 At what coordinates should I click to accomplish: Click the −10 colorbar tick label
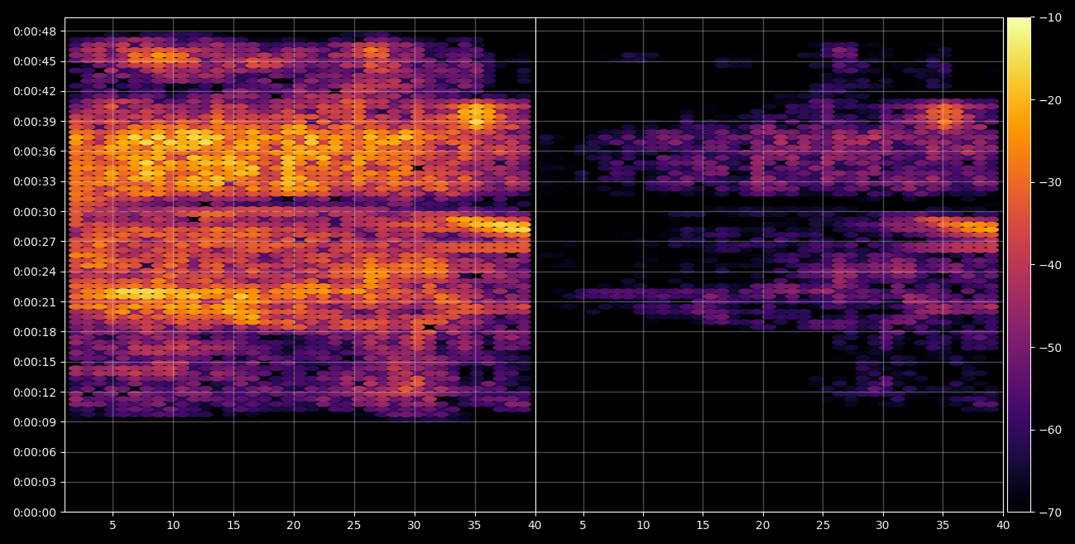[1050, 17]
